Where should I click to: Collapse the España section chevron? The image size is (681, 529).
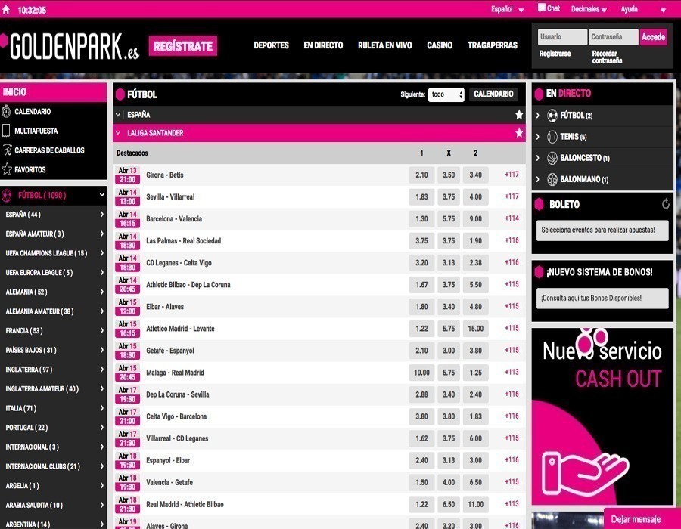(x=118, y=115)
